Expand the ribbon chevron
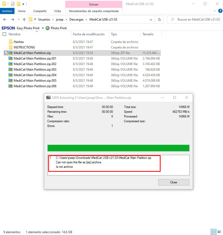223x235 pixels. pyautogui.click(x=215, y=11)
